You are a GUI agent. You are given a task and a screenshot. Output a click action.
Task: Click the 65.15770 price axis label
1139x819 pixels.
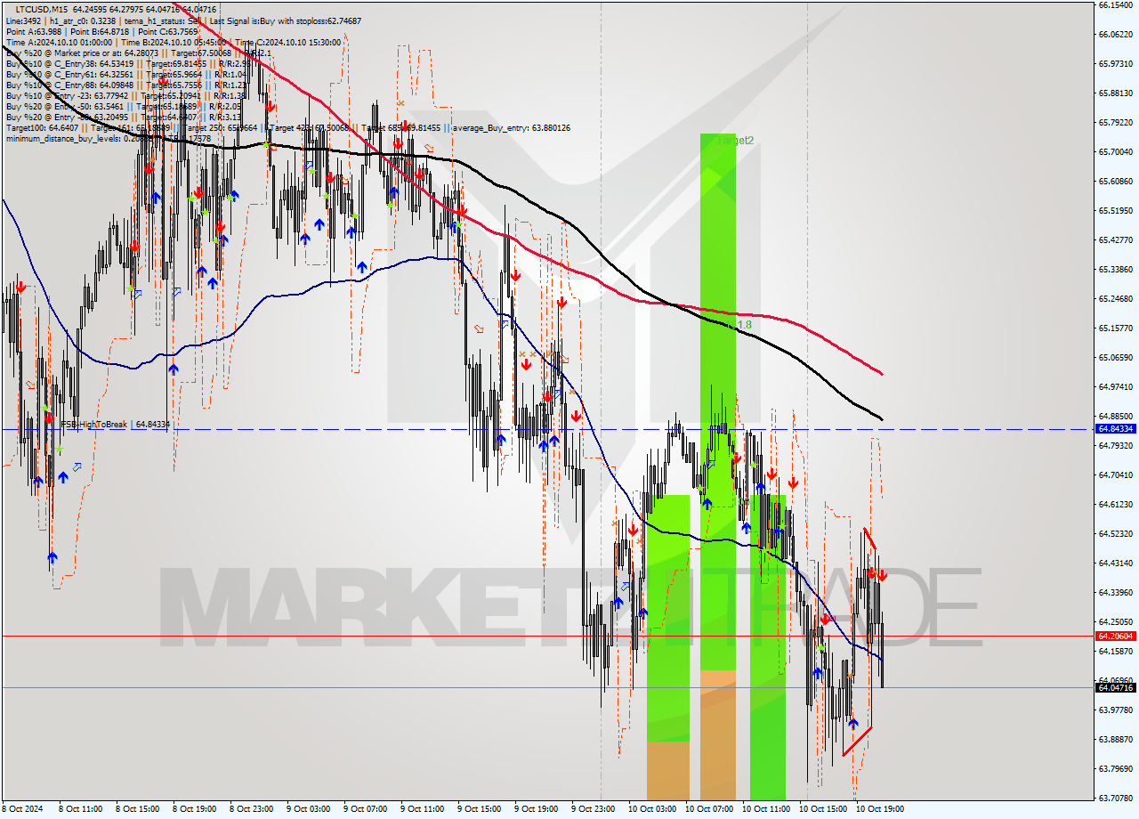[x=1115, y=328]
